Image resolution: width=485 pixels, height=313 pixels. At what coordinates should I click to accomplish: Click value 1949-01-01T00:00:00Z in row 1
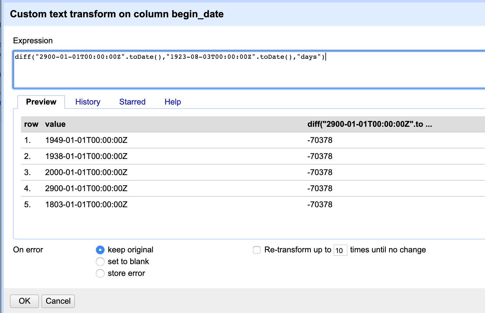[86, 140]
